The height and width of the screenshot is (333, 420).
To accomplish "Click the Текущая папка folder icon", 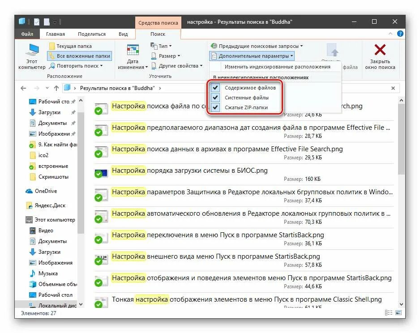I will point(51,46).
